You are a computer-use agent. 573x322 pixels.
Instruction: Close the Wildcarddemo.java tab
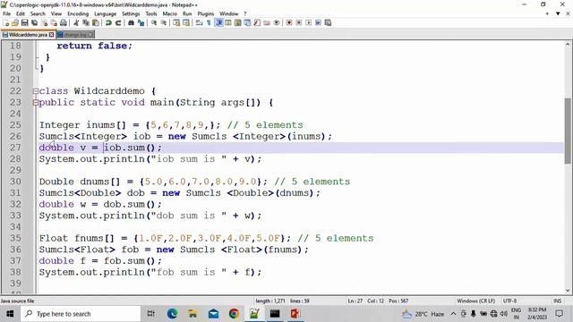[x=52, y=35]
